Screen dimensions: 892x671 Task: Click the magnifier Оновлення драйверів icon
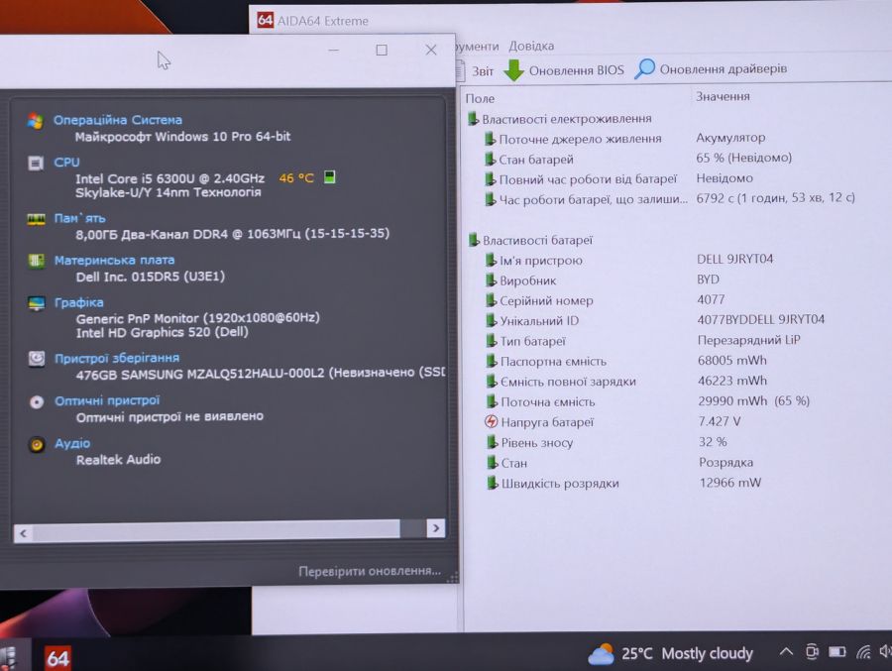pos(644,68)
